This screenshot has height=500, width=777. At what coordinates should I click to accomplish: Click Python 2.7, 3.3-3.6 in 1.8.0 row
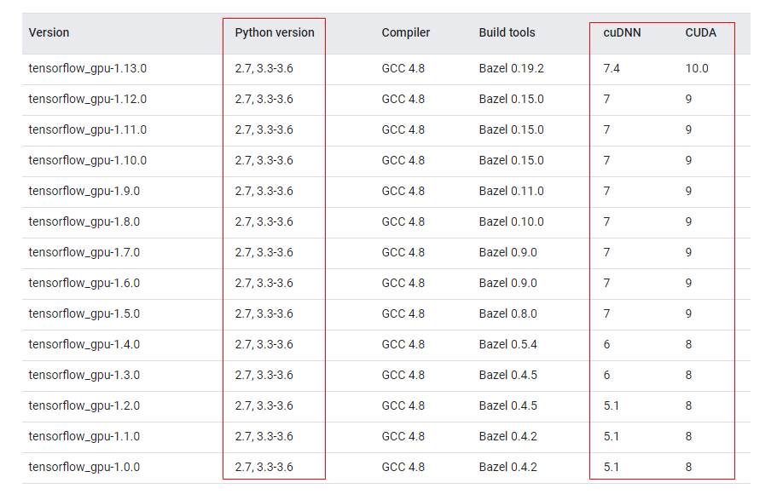[x=264, y=221]
